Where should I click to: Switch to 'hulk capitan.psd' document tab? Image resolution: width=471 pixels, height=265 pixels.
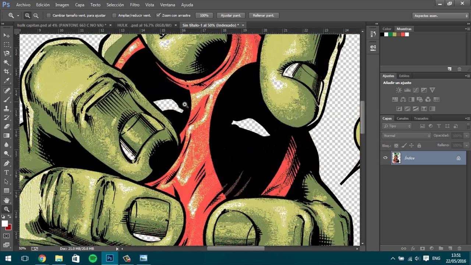click(x=62, y=25)
